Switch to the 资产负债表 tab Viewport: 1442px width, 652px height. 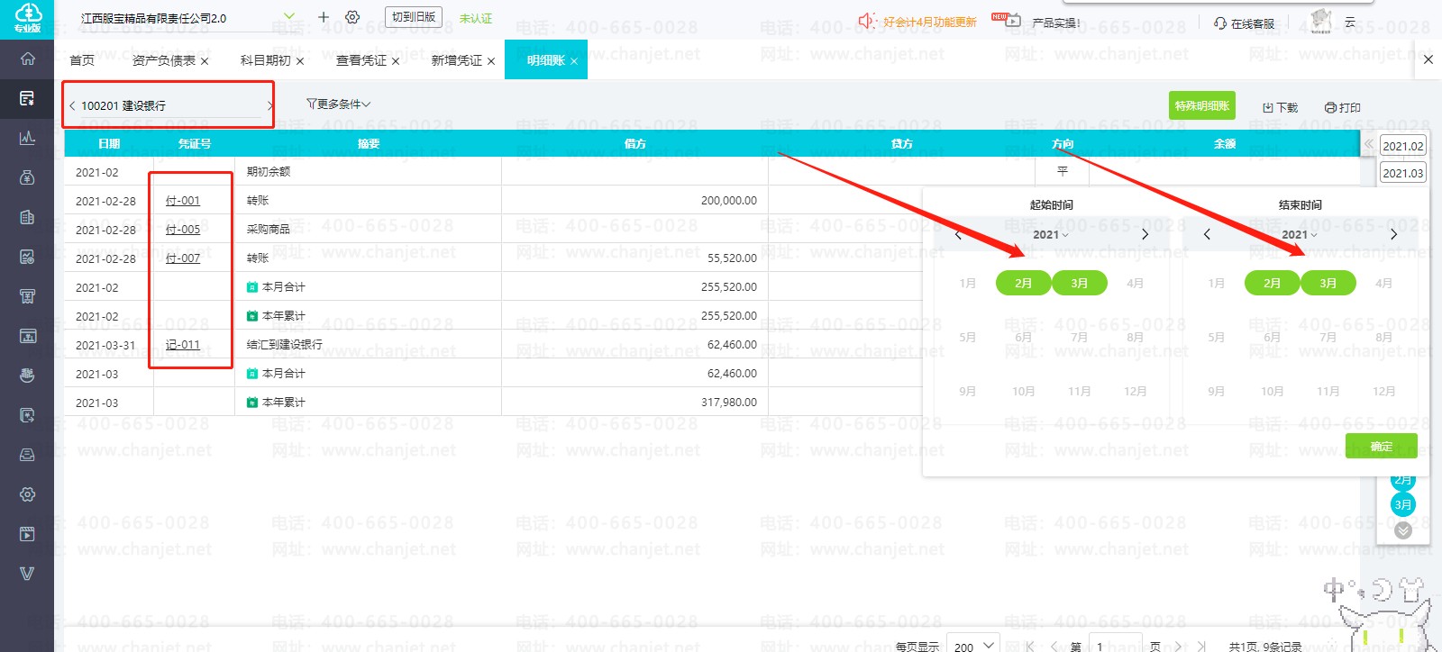(163, 60)
